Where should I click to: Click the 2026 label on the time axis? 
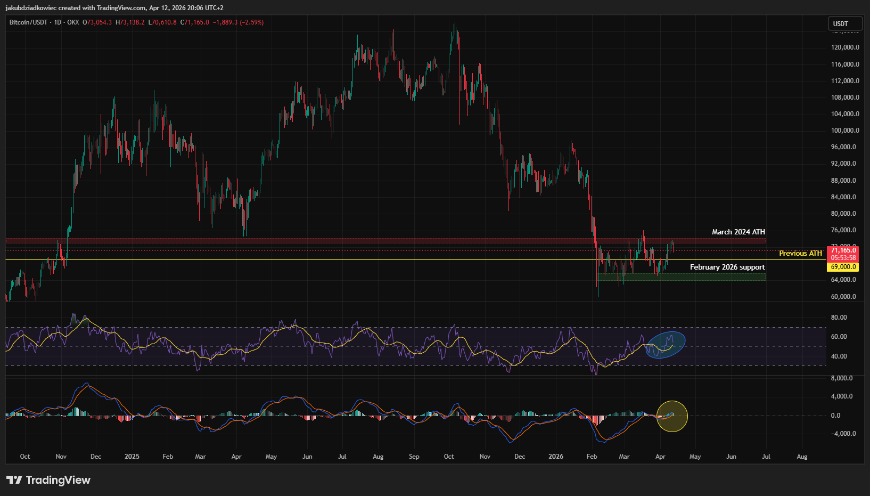tap(556, 457)
